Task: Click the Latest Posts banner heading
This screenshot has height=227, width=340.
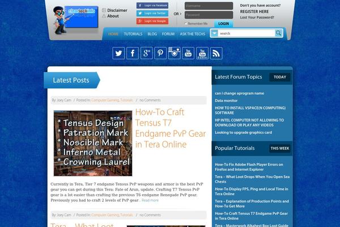Action: [x=71, y=80]
